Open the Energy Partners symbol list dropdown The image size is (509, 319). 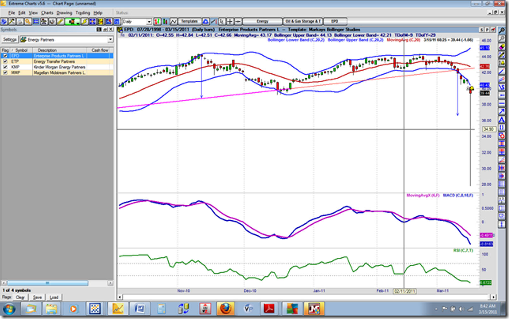pyautogui.click(x=110, y=40)
